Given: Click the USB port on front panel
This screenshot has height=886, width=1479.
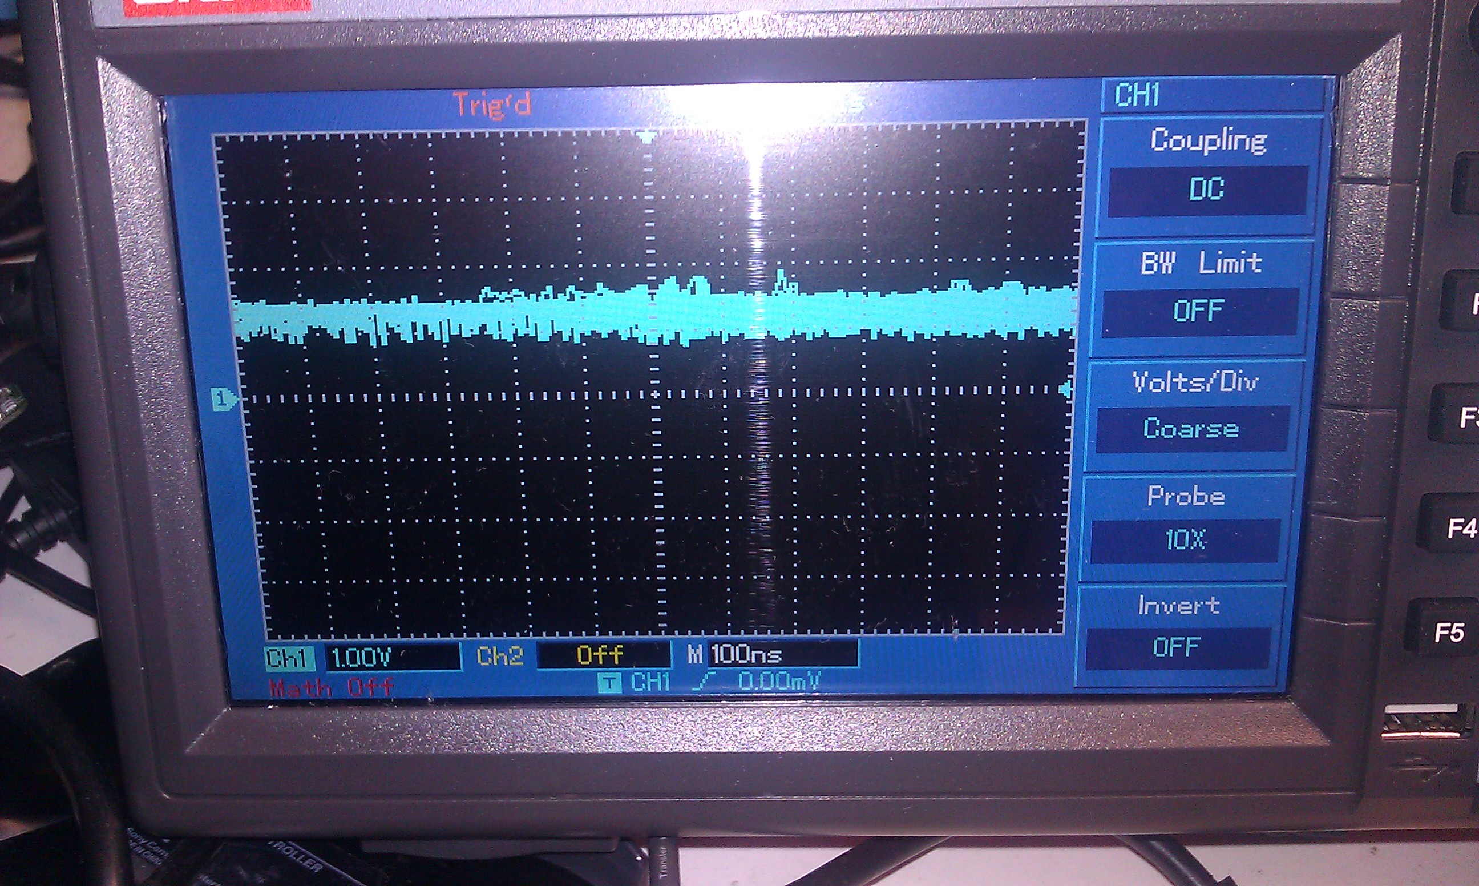Looking at the screenshot, I should tap(1424, 722).
